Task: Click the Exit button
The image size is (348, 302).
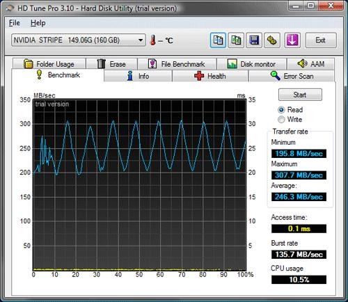Action: (321, 40)
